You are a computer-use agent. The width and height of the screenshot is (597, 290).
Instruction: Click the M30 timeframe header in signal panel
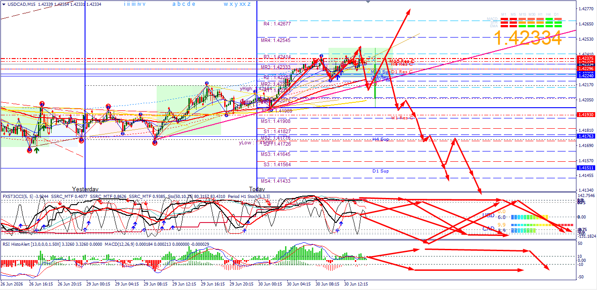click(532, 15)
